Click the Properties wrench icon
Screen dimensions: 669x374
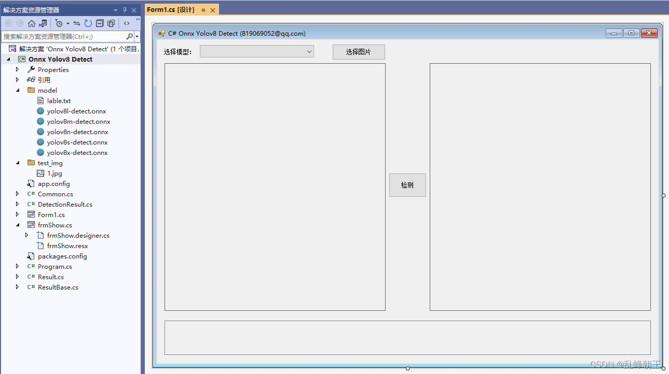click(31, 69)
